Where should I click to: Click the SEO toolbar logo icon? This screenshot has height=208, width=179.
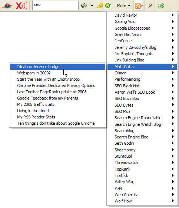pos(7,6)
